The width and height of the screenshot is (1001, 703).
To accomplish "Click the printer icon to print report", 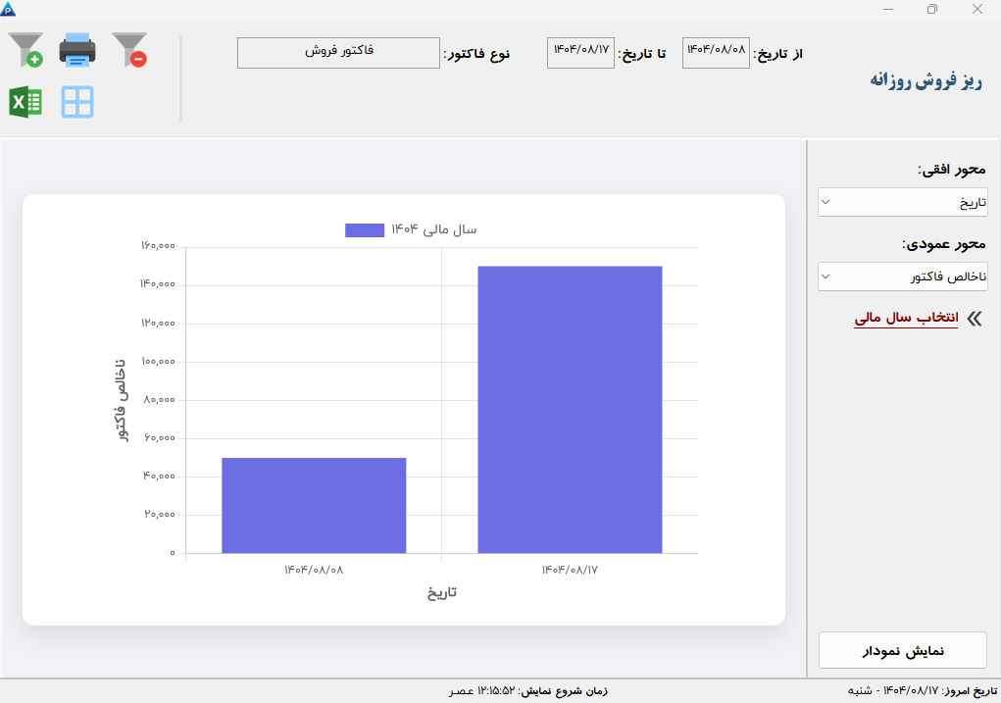I will (77, 49).
